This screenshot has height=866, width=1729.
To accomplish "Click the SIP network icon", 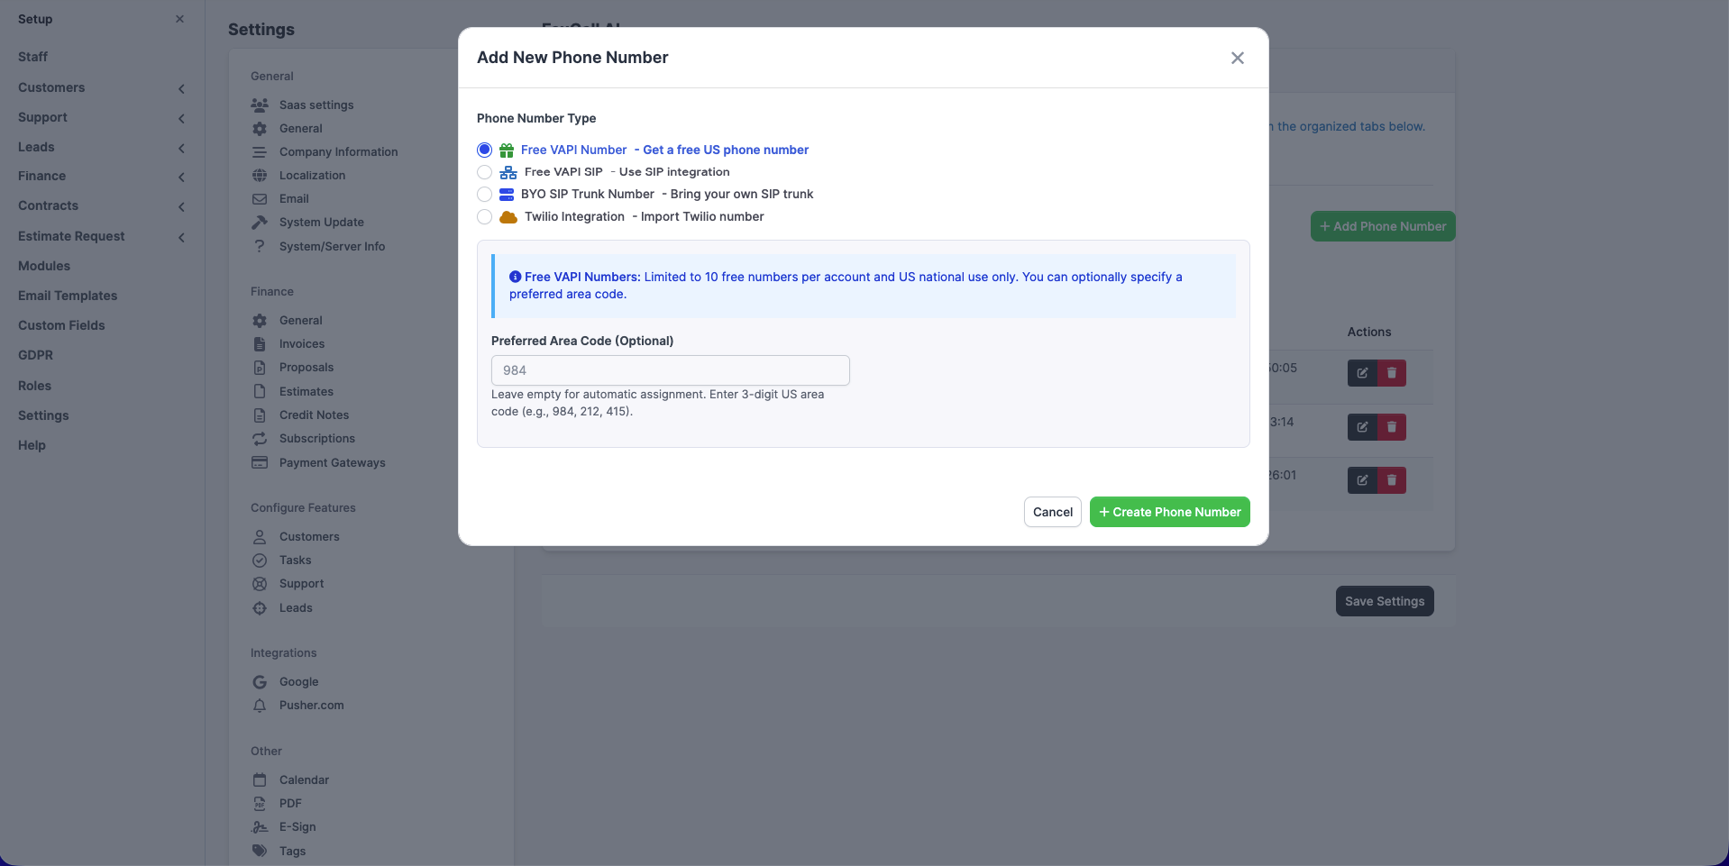I will pos(508,172).
